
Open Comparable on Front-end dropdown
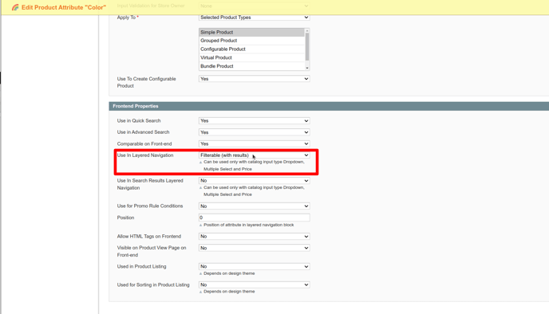point(255,143)
